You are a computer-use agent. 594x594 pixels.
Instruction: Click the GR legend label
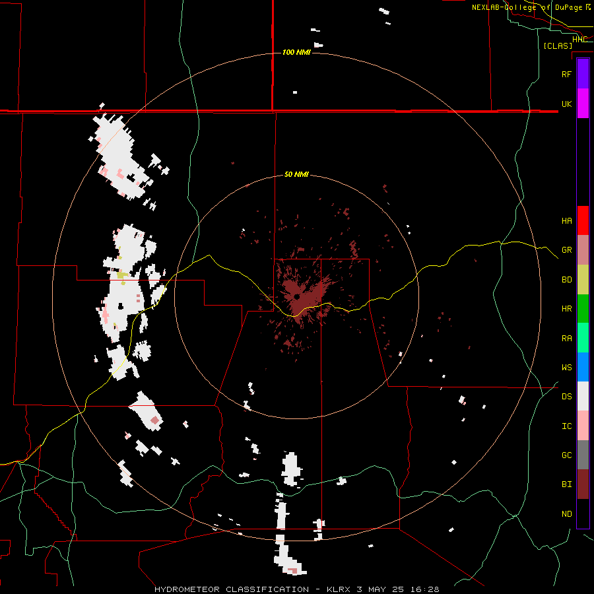click(566, 250)
